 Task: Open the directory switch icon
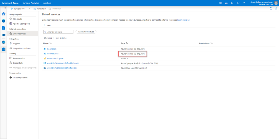click(226, 3)
